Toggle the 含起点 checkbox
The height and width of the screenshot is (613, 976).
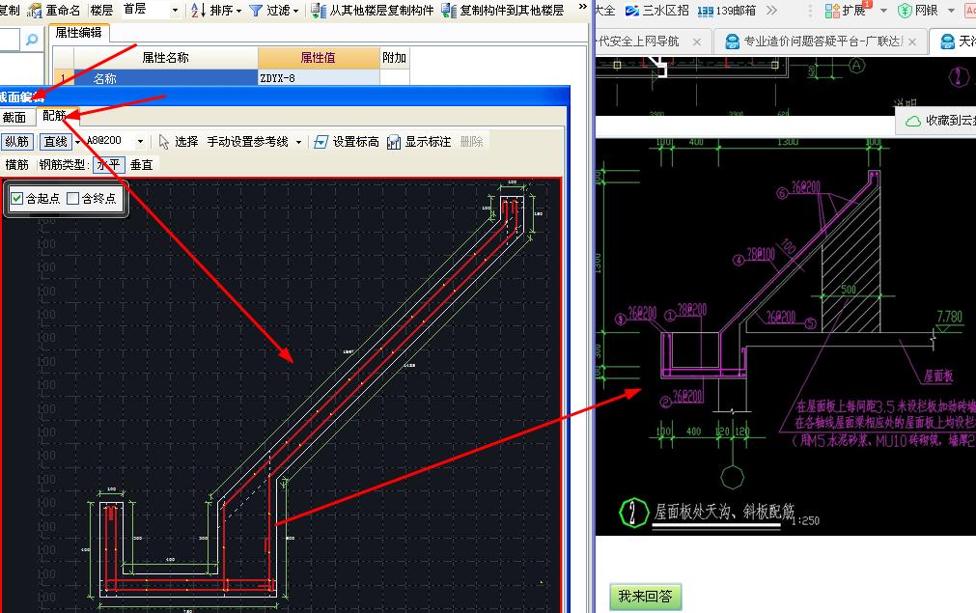[x=17, y=199]
